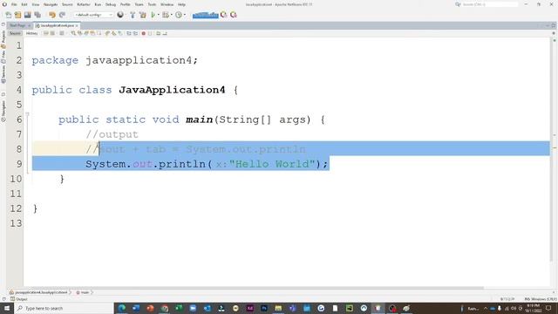Click Clean and Build Project icon
Screen dimensions: 558x314
click(x=143, y=15)
